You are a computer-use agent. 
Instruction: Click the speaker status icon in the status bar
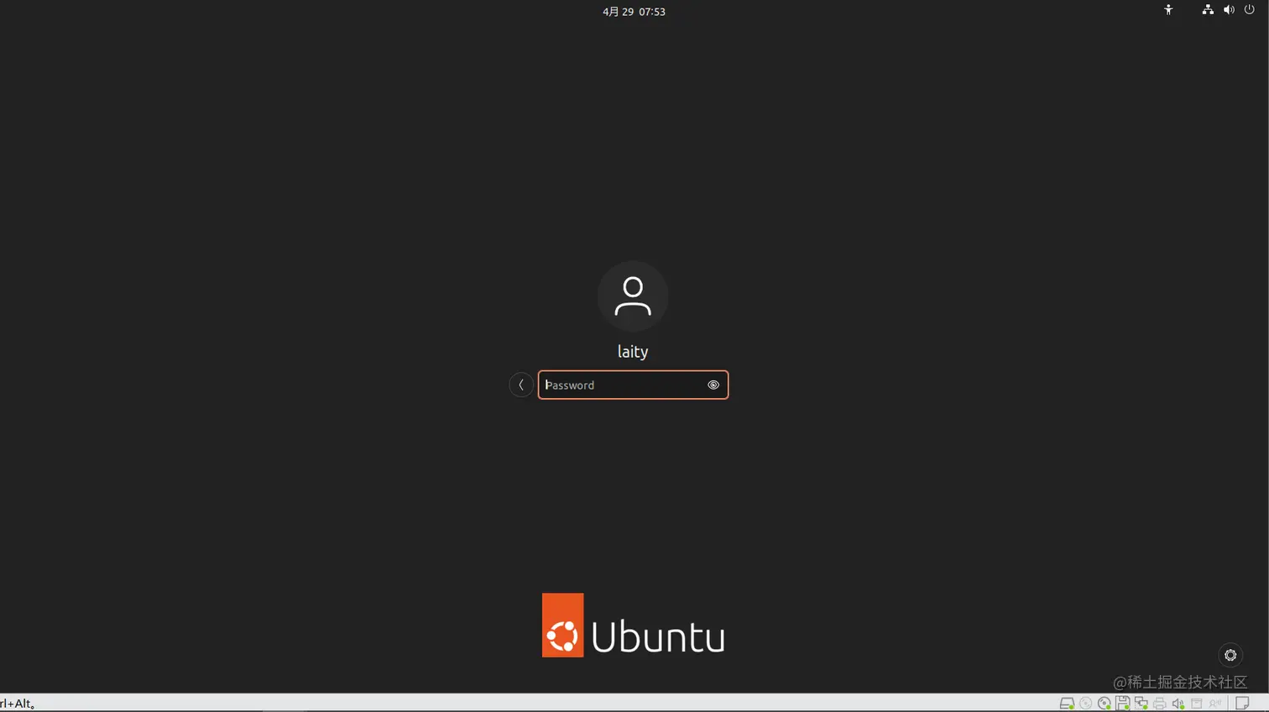(x=1178, y=703)
